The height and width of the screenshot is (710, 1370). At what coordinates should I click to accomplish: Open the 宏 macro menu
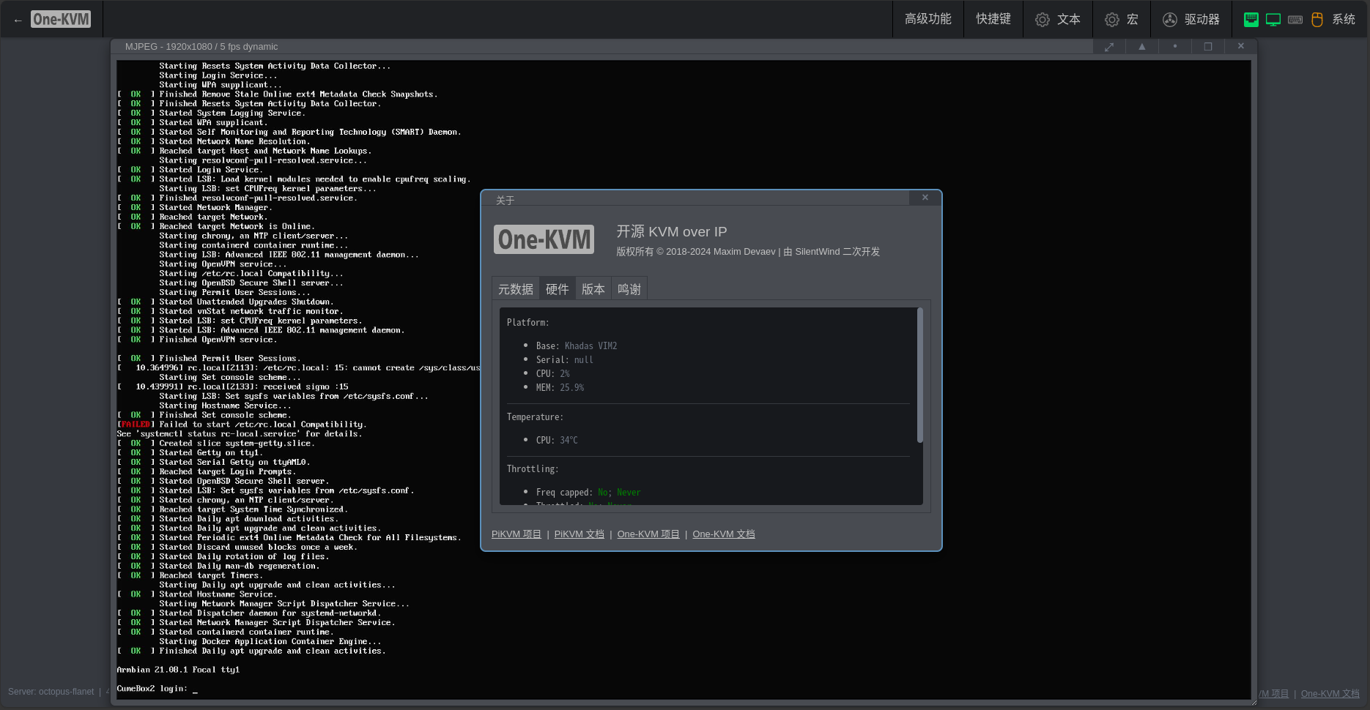[x=1122, y=20]
